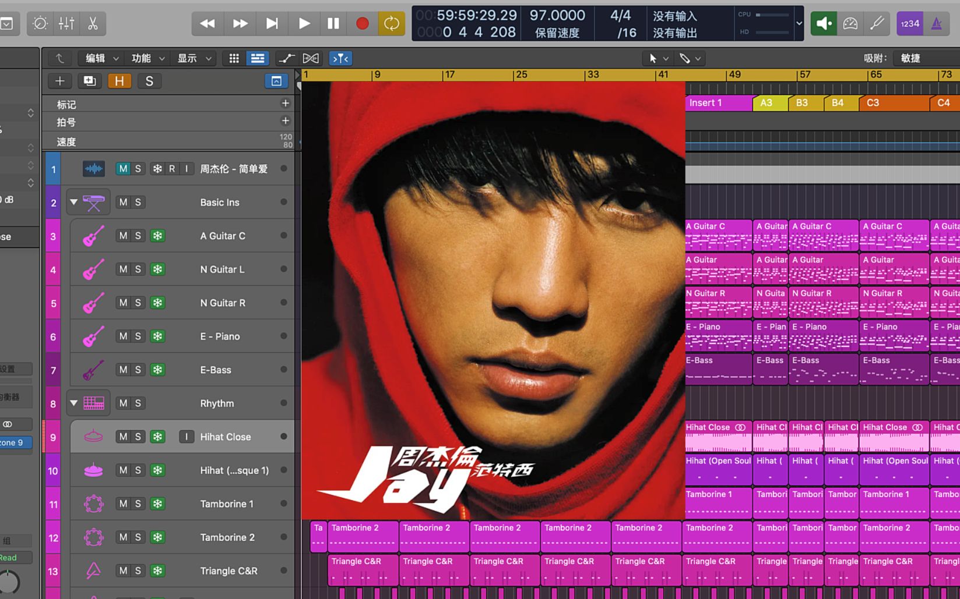
Task: Switch to grid view icon
Action: click(x=234, y=58)
